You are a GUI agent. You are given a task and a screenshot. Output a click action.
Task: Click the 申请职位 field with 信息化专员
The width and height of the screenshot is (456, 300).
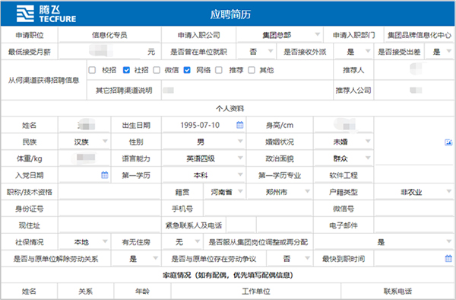point(109,35)
